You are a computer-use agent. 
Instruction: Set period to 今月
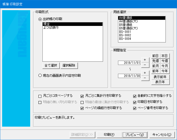(x=165, y=66)
